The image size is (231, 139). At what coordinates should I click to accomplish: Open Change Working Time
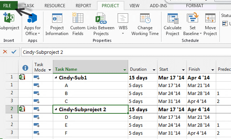point(145,24)
